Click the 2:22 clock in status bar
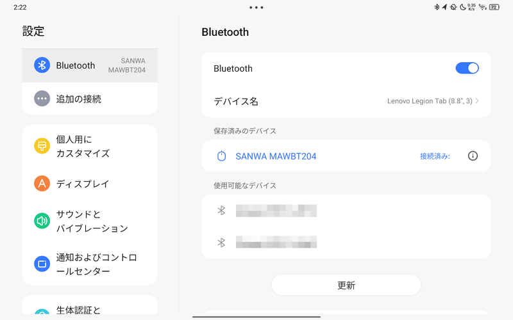Viewport: 513px width, 320px height. click(20, 7)
